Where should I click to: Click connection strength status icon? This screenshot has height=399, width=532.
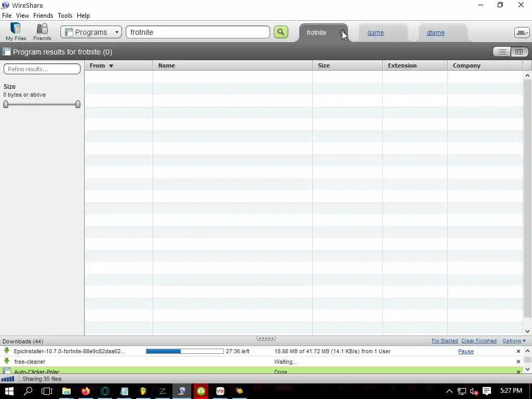pos(8,379)
